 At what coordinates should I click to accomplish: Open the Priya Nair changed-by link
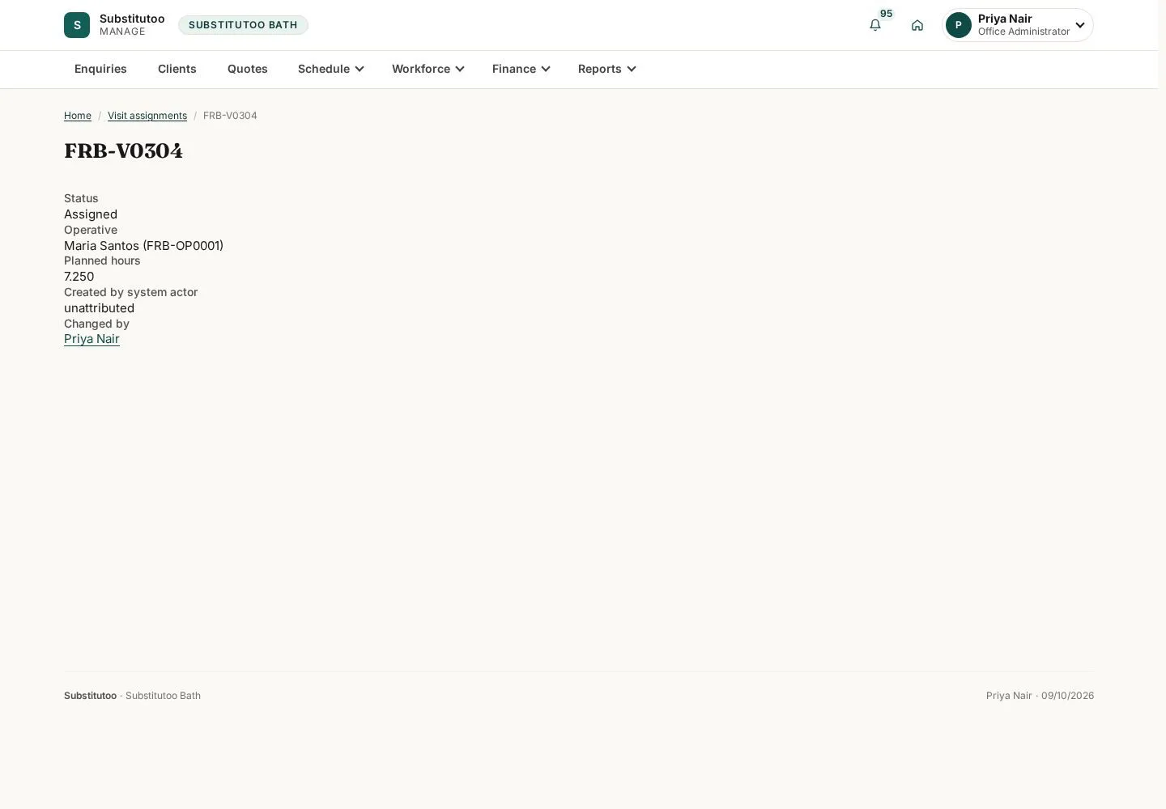[91, 339]
